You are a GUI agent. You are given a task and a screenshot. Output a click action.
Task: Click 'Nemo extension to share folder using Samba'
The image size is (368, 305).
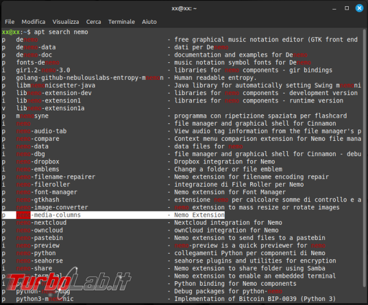coord(250,268)
